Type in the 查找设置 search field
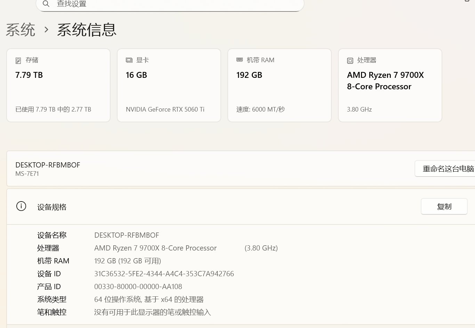This screenshot has width=475, height=328. click(x=174, y=4)
